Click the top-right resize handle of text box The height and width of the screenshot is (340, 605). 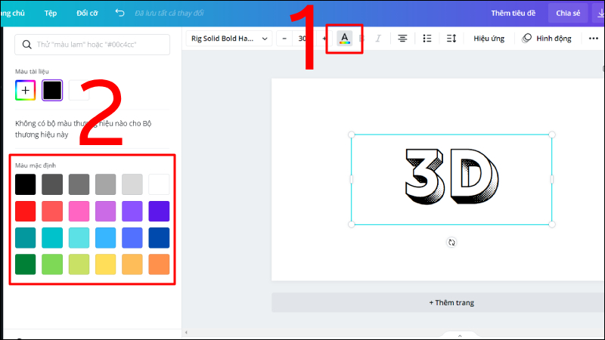pos(552,134)
